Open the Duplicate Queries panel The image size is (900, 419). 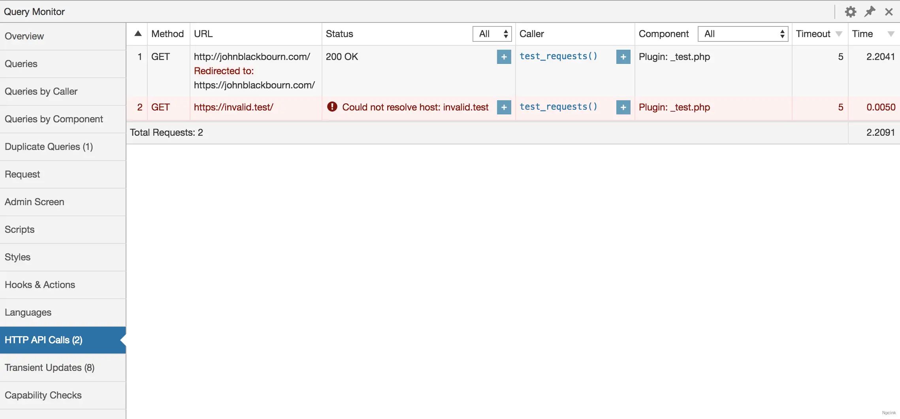click(x=48, y=146)
